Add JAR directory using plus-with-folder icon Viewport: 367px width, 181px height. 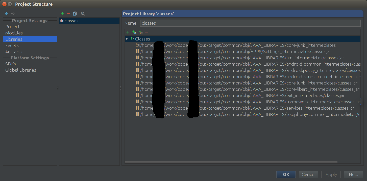pyautogui.click(x=140, y=32)
